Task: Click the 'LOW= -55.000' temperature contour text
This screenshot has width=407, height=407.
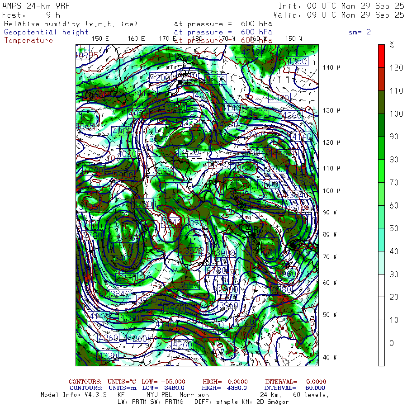Action: [164, 382]
